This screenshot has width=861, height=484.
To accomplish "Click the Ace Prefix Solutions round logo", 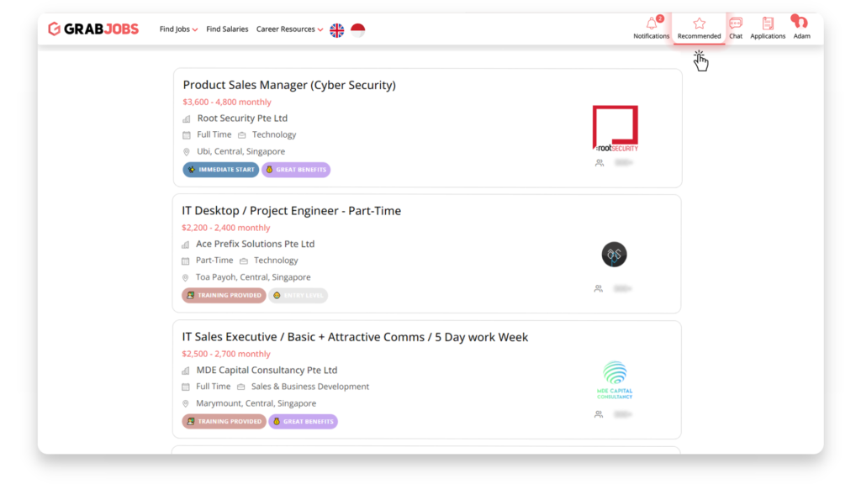I will pos(614,255).
